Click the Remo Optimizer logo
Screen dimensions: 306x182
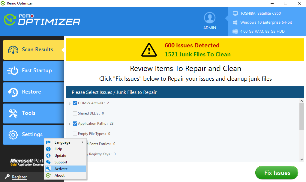tap(41, 19)
